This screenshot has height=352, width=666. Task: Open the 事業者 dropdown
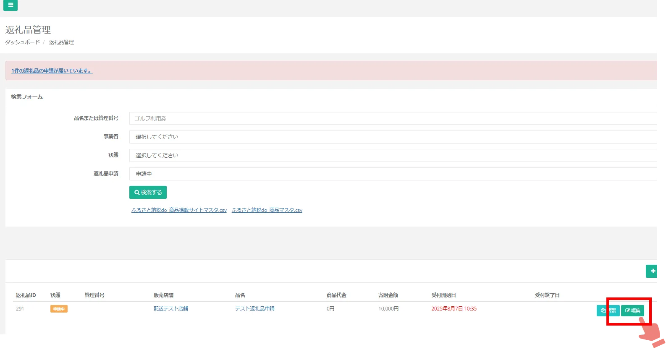393,137
